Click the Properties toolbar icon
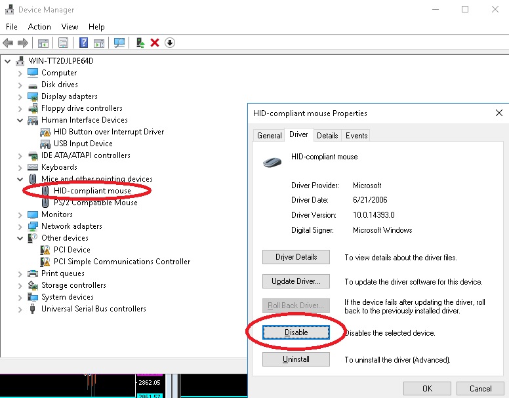 [63, 43]
